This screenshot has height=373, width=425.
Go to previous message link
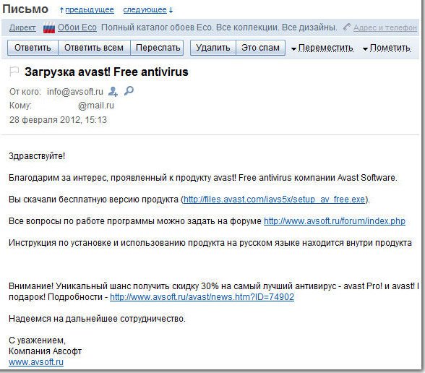[90, 10]
